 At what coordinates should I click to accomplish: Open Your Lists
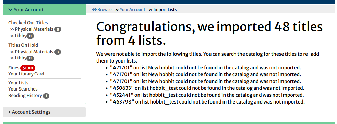click(18, 83)
